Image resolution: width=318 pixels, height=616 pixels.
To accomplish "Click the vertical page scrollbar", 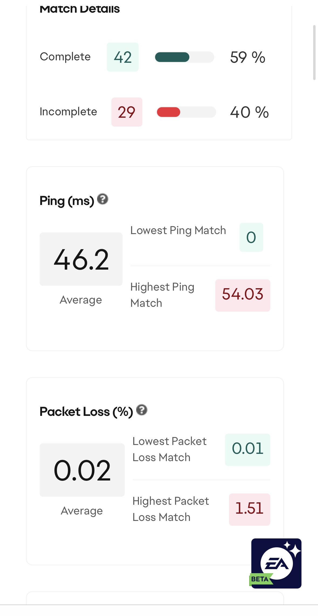I will 314,53.
